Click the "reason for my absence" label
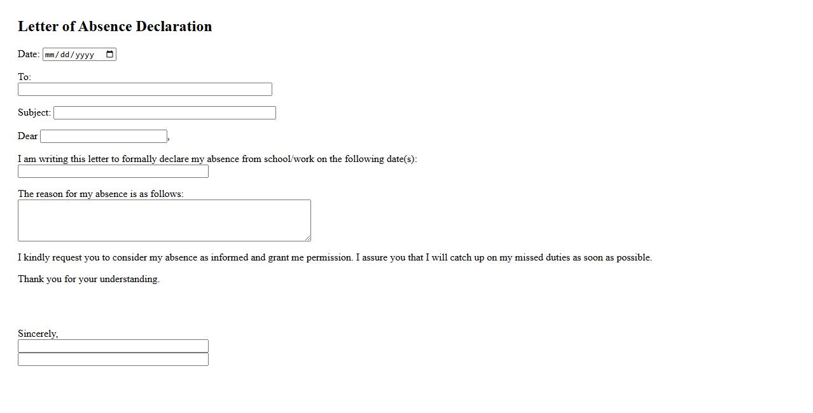Screen dimensions: 813x413 [101, 194]
